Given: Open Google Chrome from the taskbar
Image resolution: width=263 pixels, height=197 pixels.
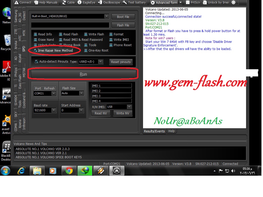Looking at the screenshot, I should pos(69,171).
